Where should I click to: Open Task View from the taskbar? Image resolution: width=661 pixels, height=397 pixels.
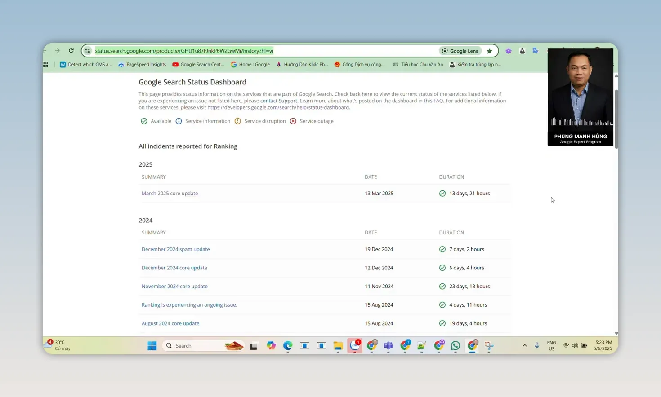point(254,346)
